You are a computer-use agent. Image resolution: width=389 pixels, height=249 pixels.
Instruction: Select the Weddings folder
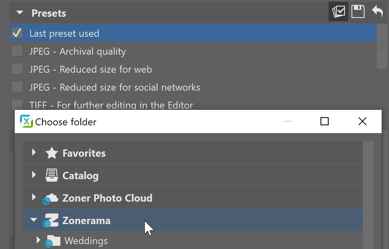(86, 241)
